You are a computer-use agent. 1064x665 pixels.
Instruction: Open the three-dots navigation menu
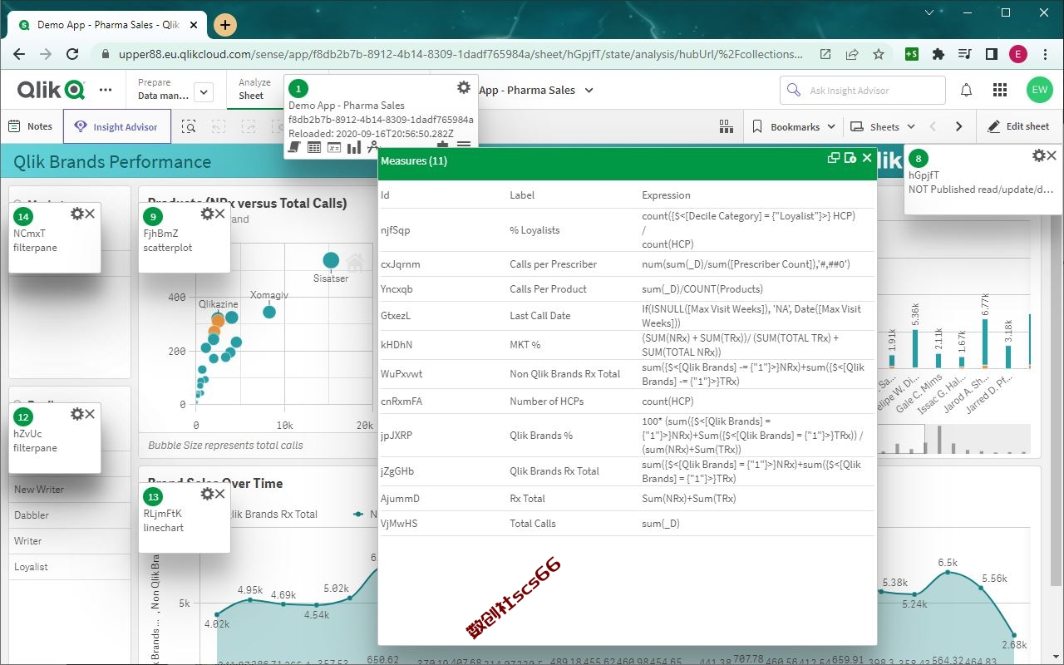(x=106, y=90)
